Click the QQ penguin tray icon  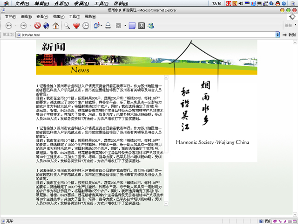(278, 3)
